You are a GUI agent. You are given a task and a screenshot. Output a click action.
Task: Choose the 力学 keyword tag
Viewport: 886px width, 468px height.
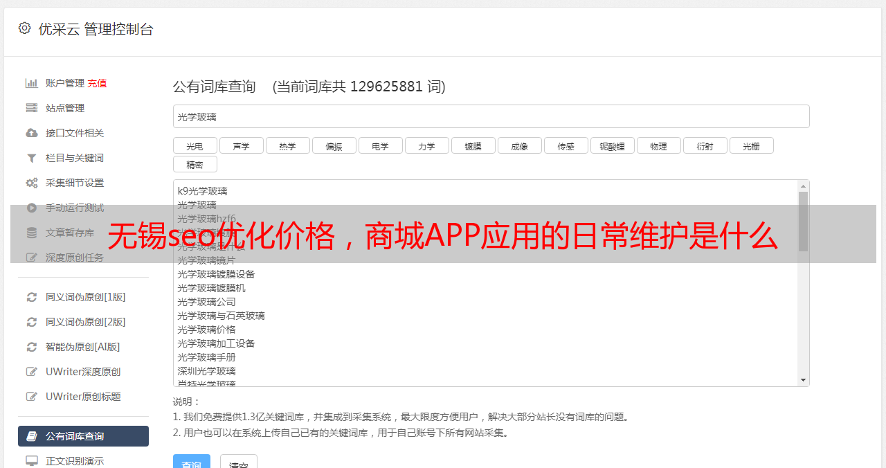click(427, 145)
